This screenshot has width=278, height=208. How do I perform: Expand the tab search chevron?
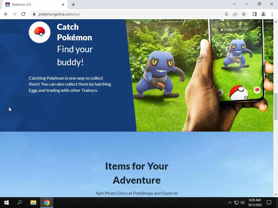coord(234,4)
